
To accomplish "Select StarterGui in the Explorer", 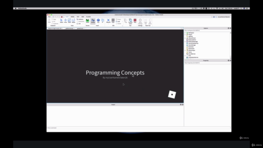I will 191,47.
